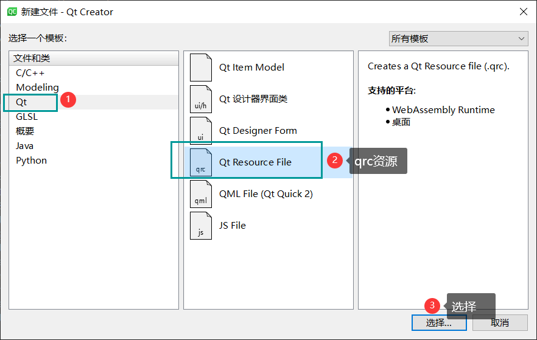Choose the Qt Resource File template
The height and width of the screenshot is (340, 537).
pos(268,162)
